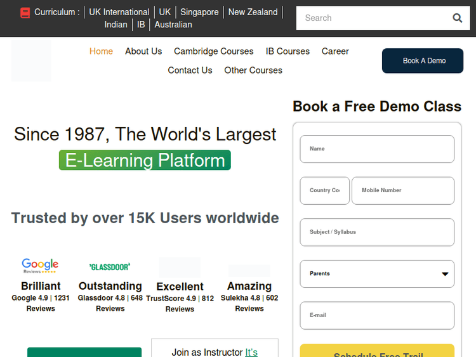This screenshot has width=476, height=357.
Task: Select UK International curriculum link
Action: tap(119, 12)
